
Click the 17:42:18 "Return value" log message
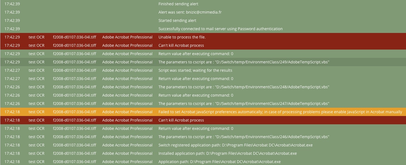[x=196, y=128]
